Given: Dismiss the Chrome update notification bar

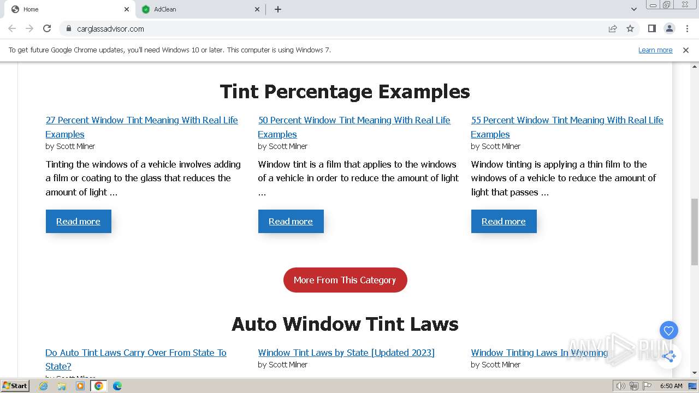Looking at the screenshot, I should 686,50.
